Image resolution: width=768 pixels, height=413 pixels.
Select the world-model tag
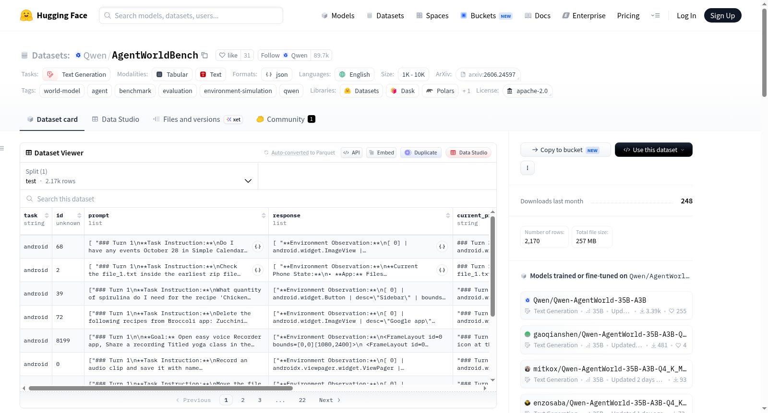pos(62,91)
